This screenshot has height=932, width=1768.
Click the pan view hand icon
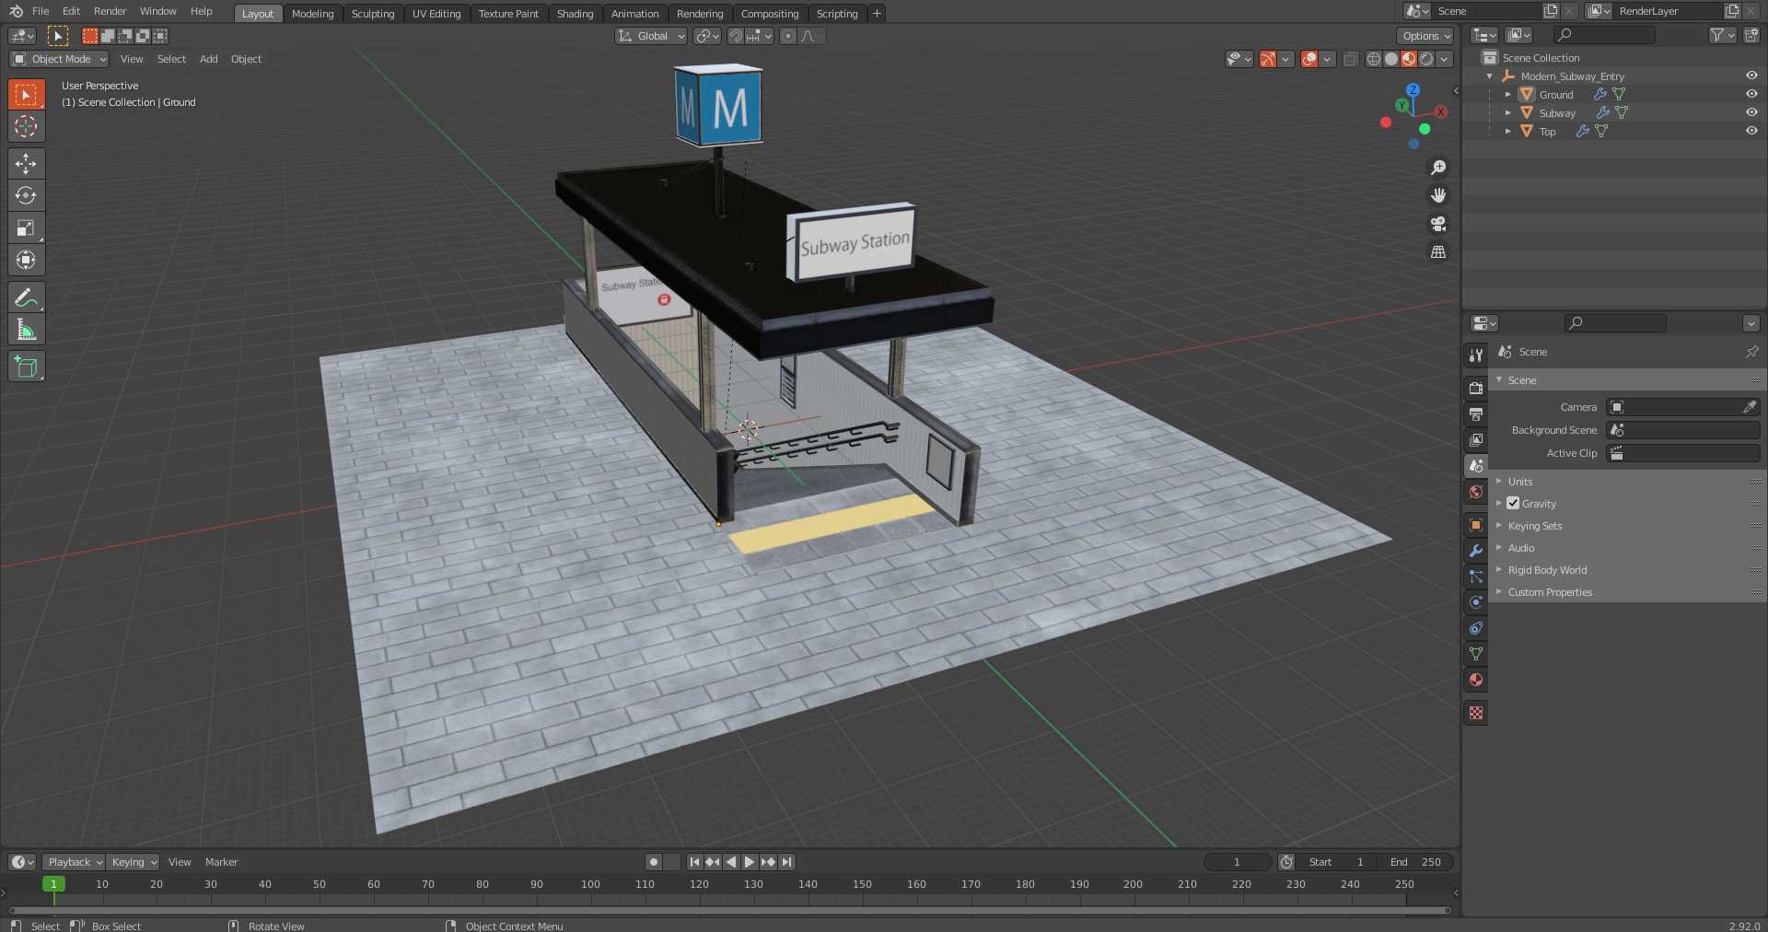point(1438,195)
